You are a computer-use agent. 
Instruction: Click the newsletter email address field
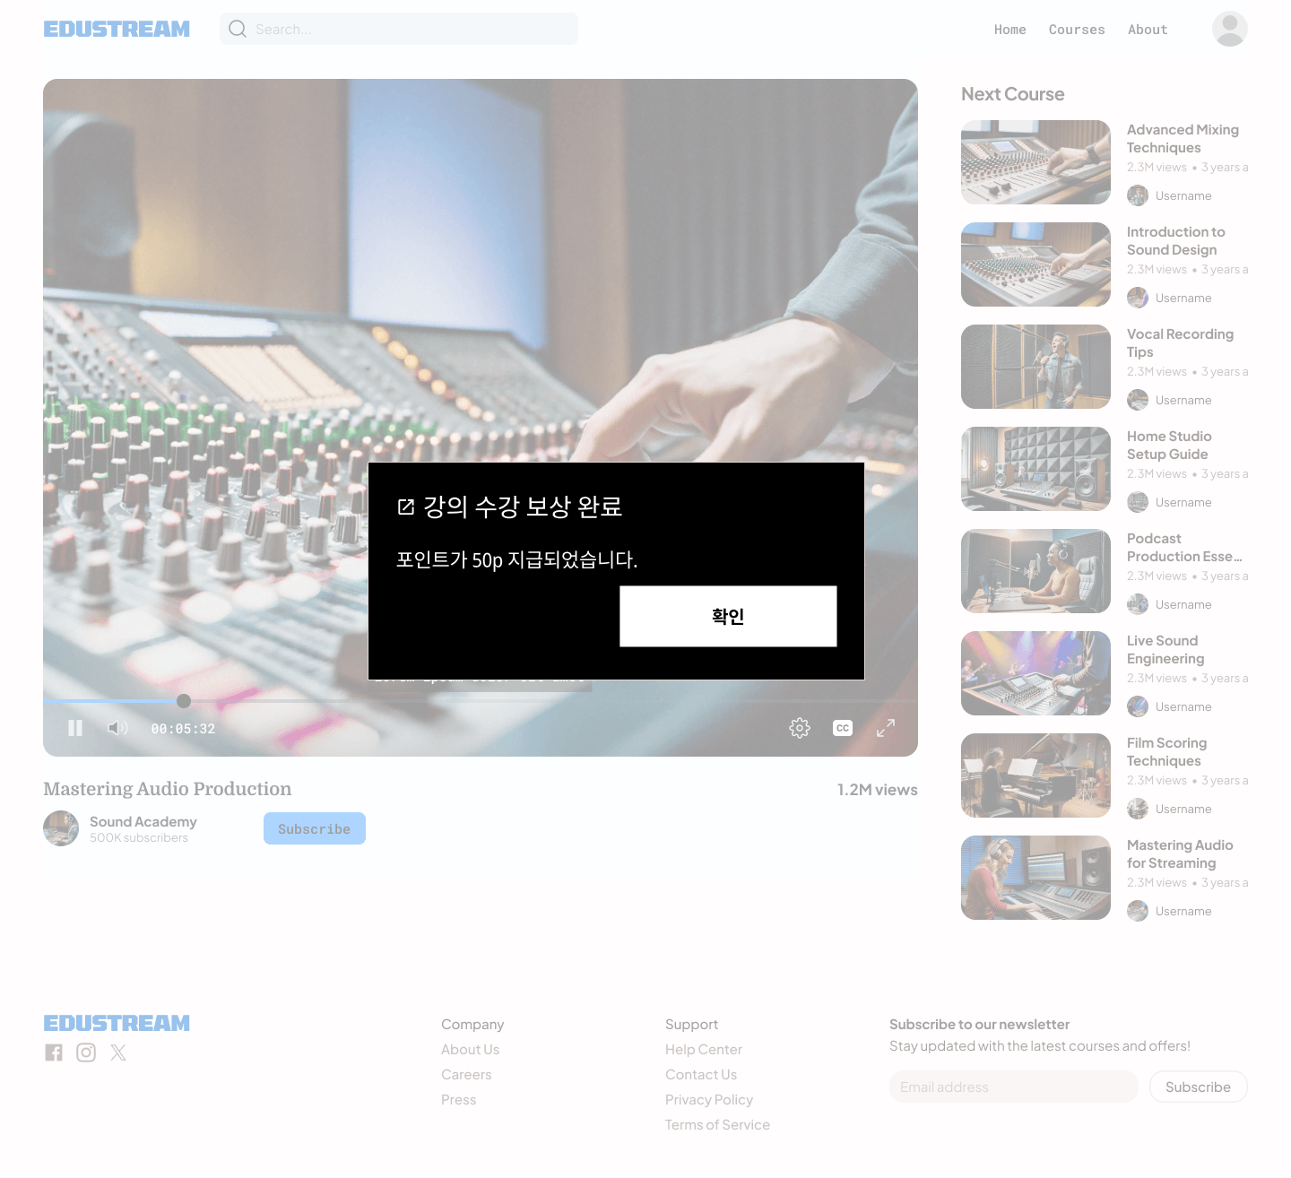1013,1087
